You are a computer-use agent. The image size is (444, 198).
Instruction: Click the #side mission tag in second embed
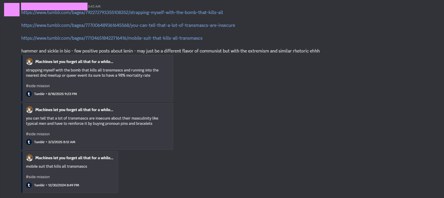pyautogui.click(x=38, y=134)
